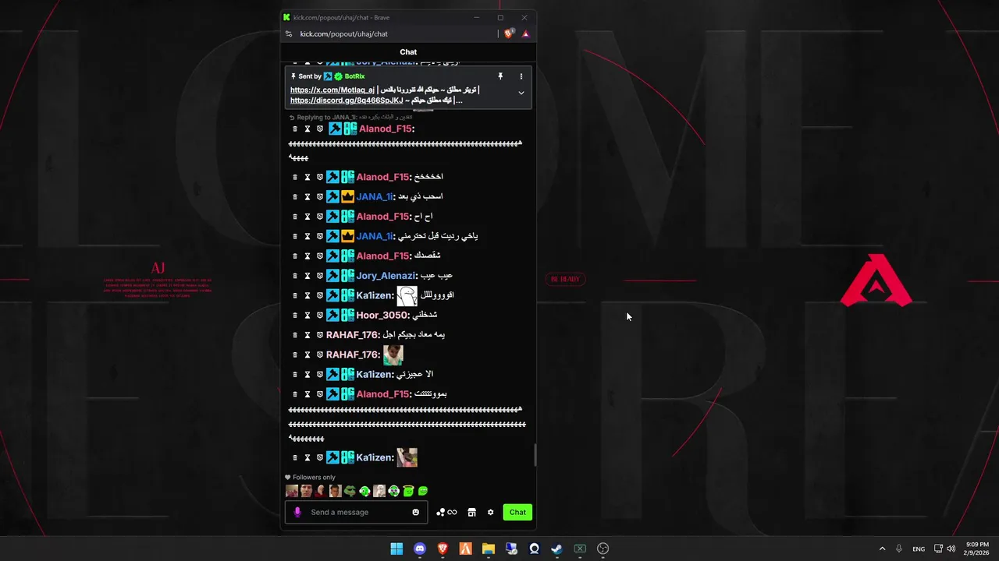Open the chat shop icon
The width and height of the screenshot is (999, 561).
click(x=471, y=512)
